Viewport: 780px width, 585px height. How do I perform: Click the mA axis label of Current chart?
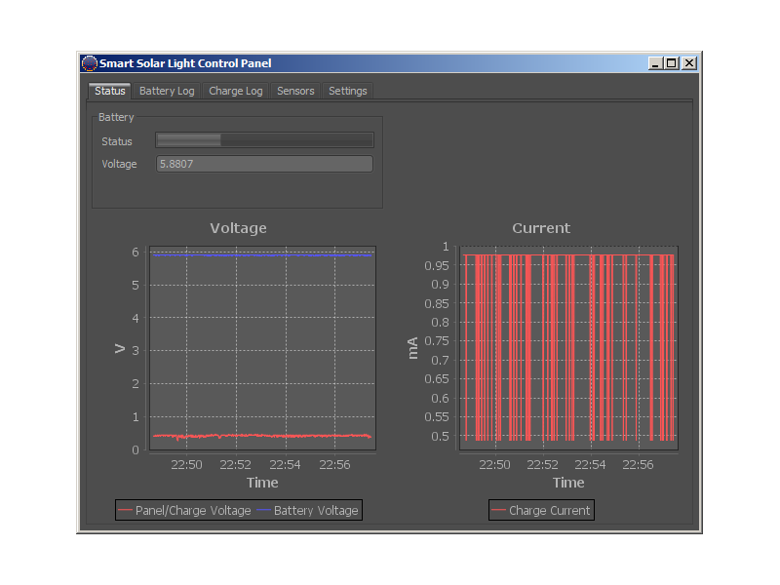click(412, 348)
